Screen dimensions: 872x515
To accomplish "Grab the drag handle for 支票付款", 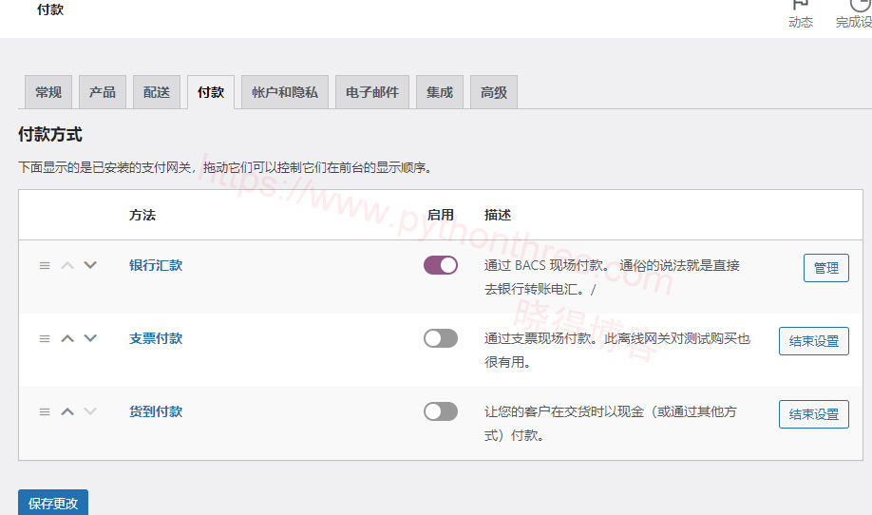I will coord(45,338).
